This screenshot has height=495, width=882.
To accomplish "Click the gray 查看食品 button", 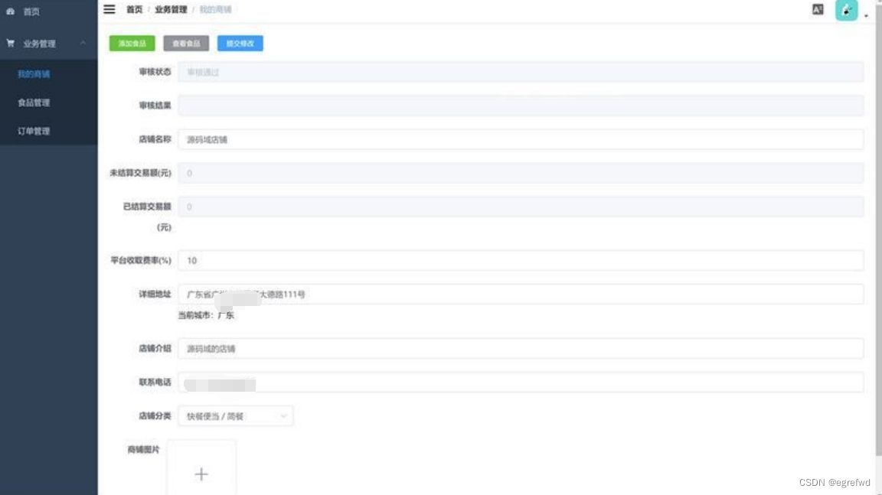I will click(186, 44).
